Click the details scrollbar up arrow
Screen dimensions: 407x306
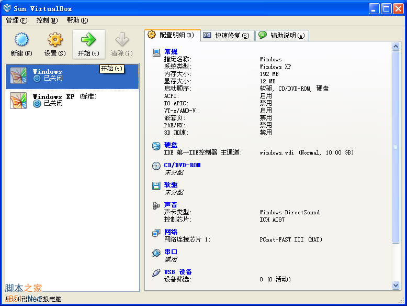click(x=395, y=46)
